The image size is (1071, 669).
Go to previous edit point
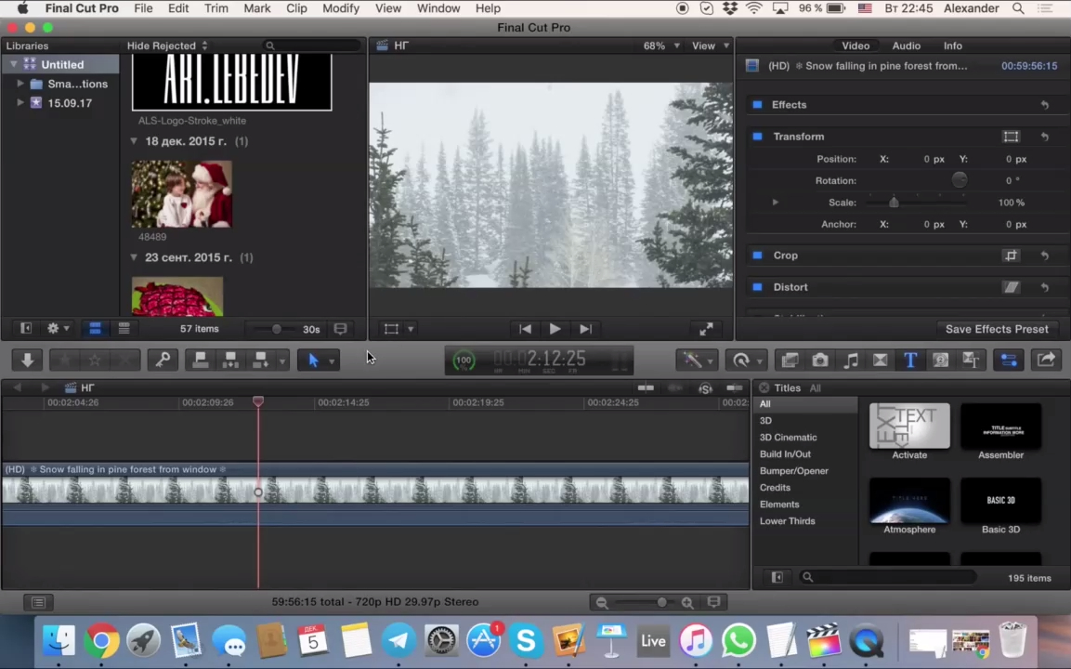[525, 329]
